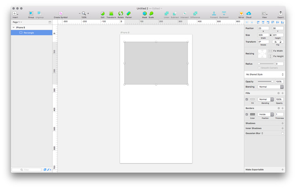The image size is (296, 188).
Task: Click the Intersect boolean icon
Action: pyautogui.click(x=185, y=14)
